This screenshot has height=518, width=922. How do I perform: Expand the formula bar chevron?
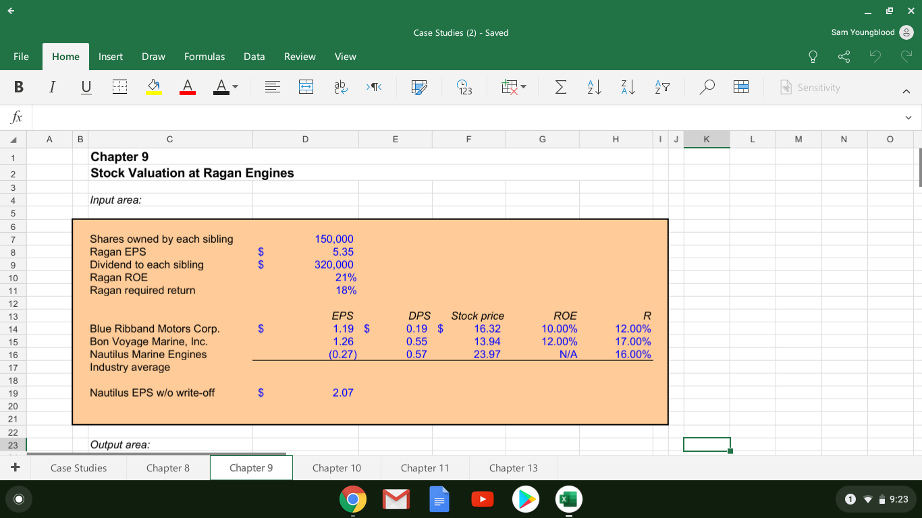tap(910, 117)
